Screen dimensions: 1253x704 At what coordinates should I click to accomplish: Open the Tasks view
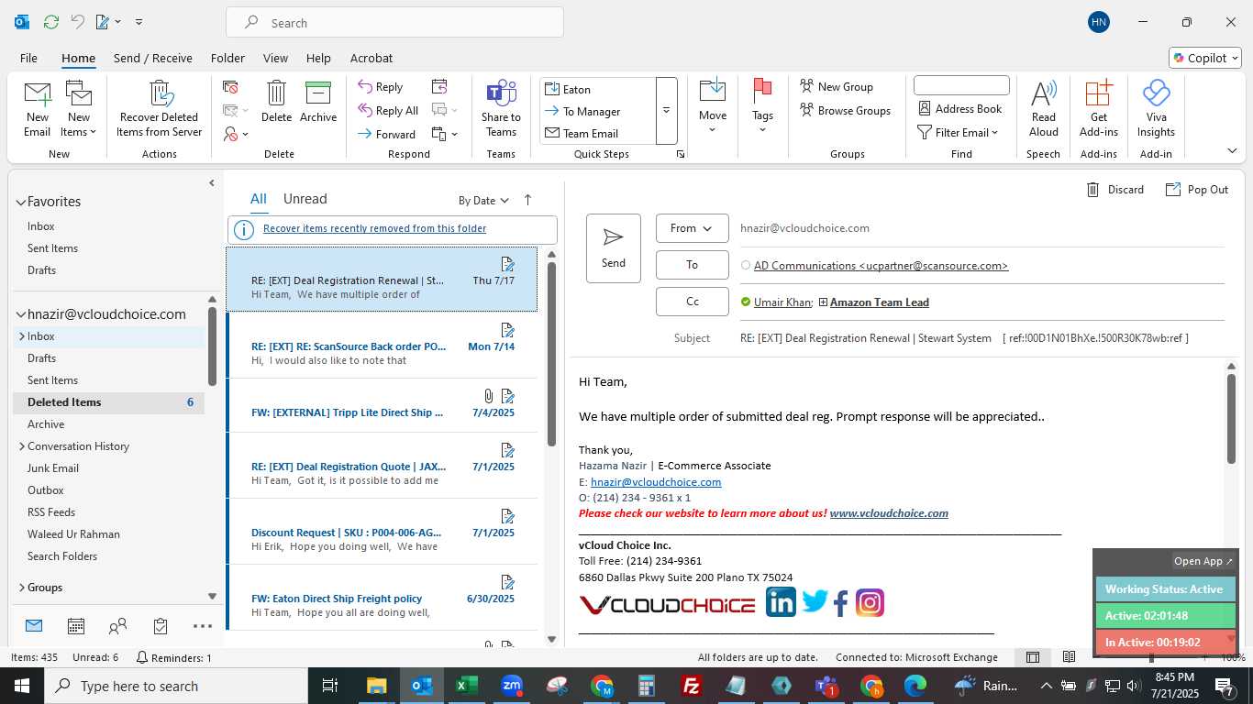click(161, 626)
